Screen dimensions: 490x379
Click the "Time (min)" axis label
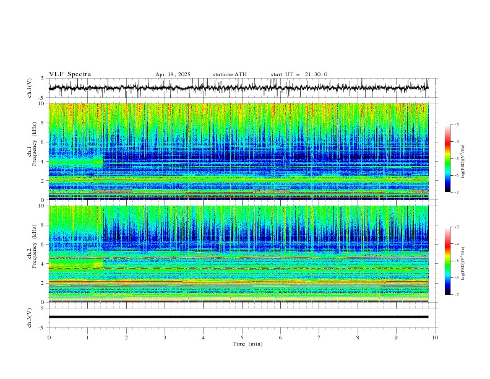tap(247, 344)
